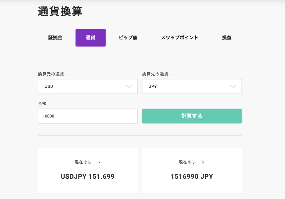The image size is (285, 199).
Task: Click 現在のレート label above JPY result
Action: 192,162
